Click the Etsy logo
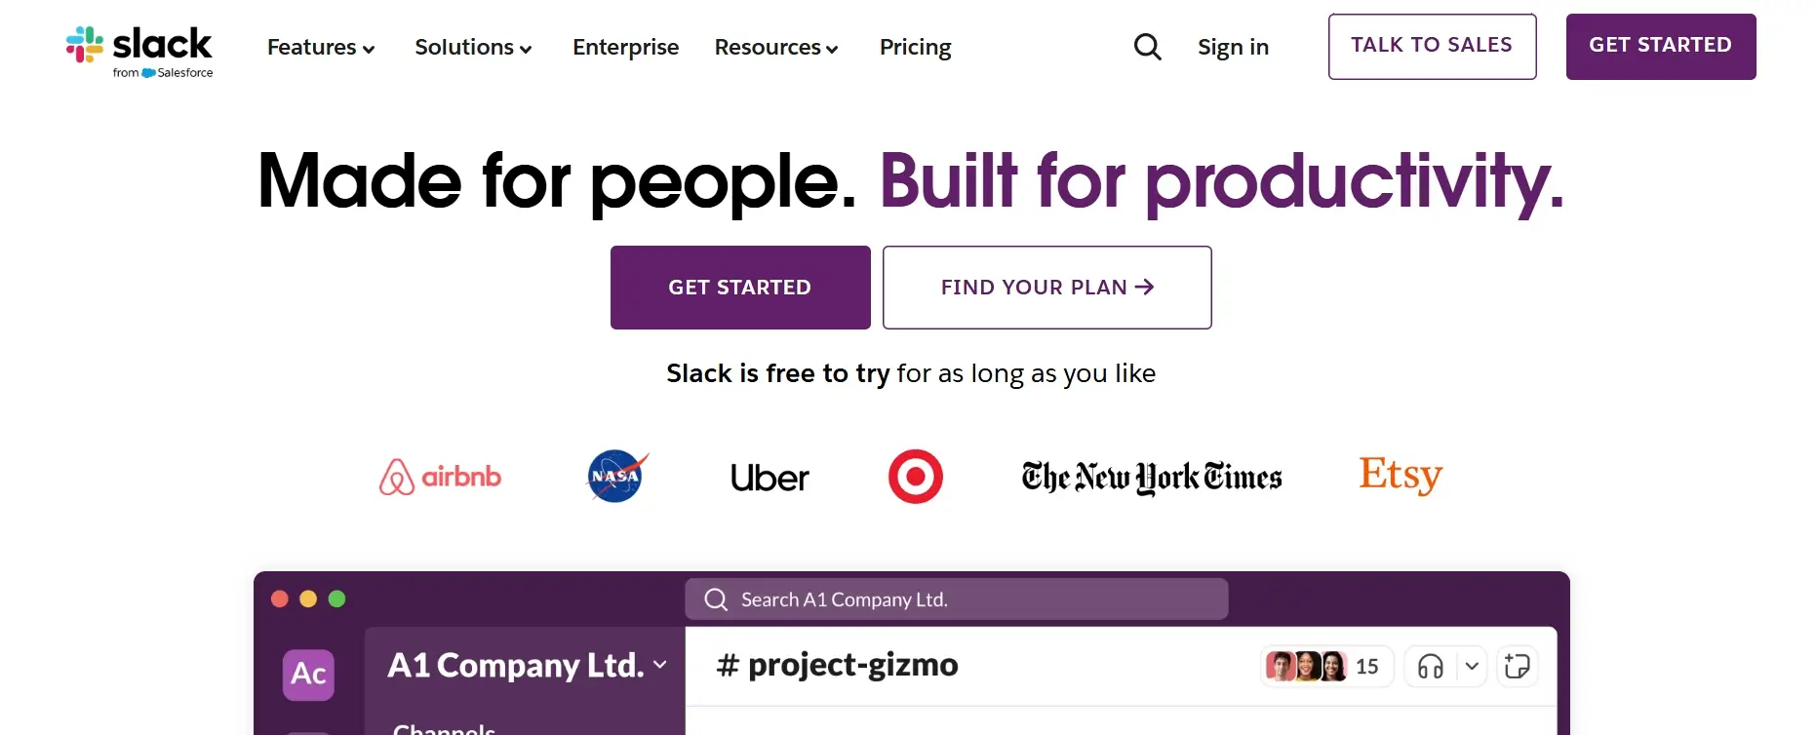 pos(1400,475)
